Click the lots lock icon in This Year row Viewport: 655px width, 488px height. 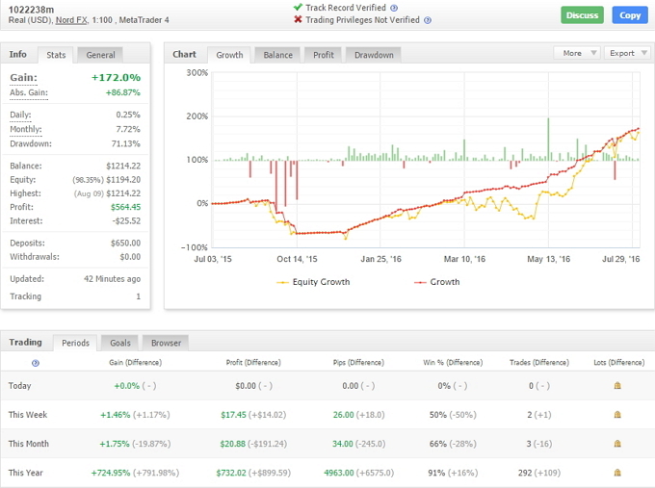(x=617, y=473)
